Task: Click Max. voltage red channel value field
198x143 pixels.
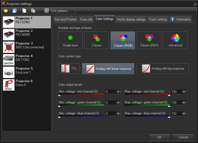Action: [176, 92]
